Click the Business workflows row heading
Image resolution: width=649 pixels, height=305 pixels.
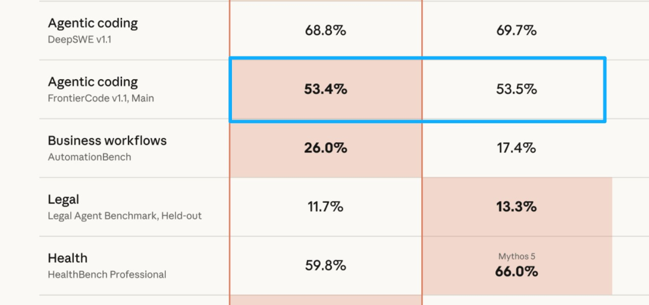pyautogui.click(x=107, y=140)
